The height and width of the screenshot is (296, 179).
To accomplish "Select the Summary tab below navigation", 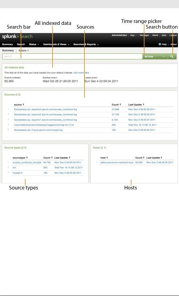I will 8,50.
